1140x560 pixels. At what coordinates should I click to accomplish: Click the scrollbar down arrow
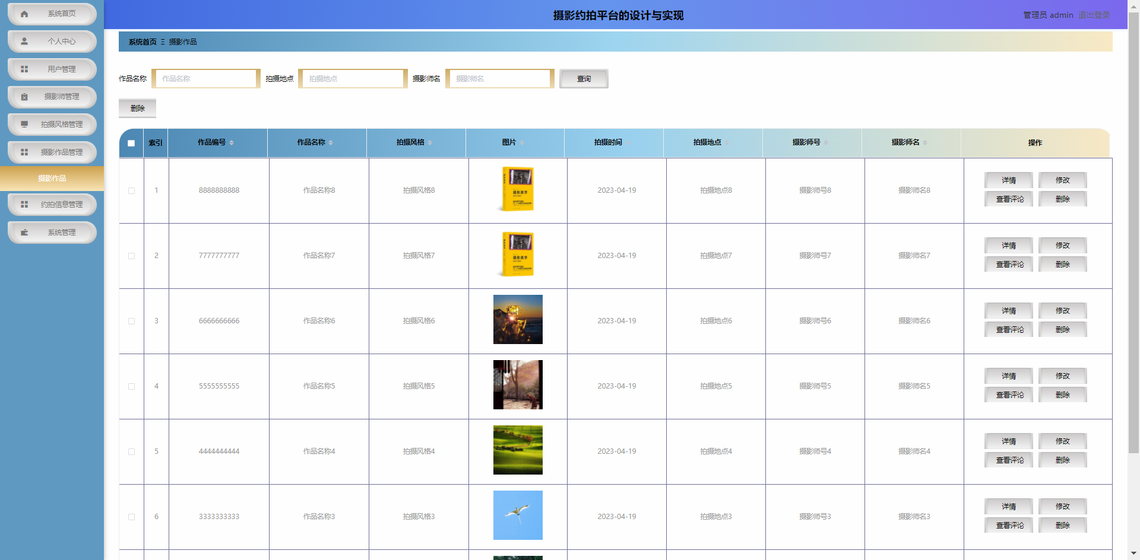click(x=1133, y=554)
